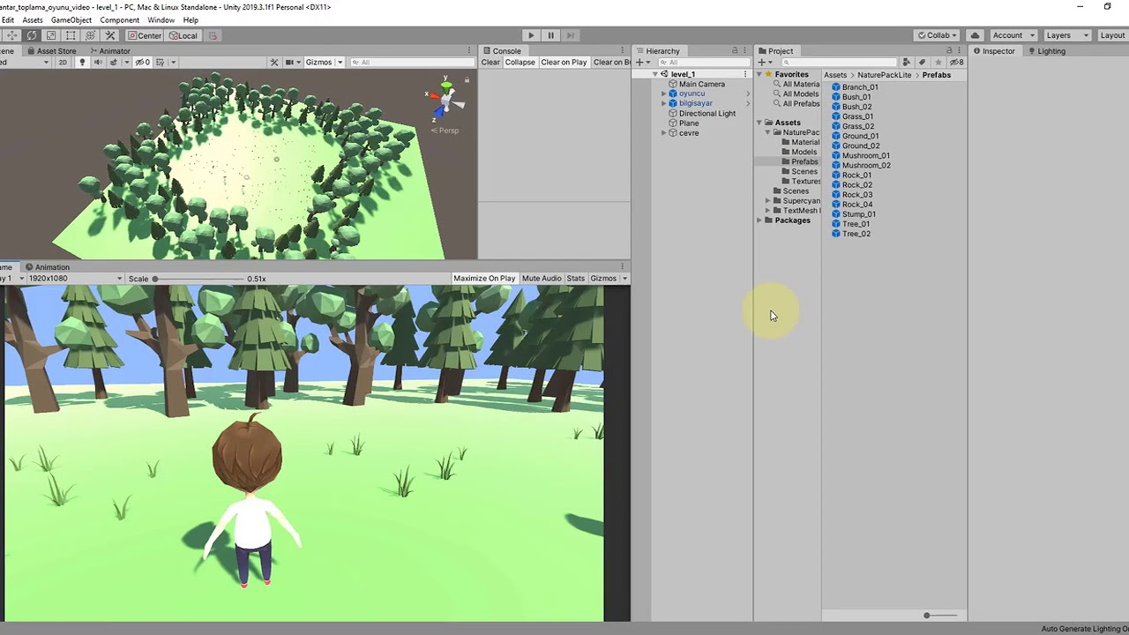Open the Component menu

(x=119, y=19)
